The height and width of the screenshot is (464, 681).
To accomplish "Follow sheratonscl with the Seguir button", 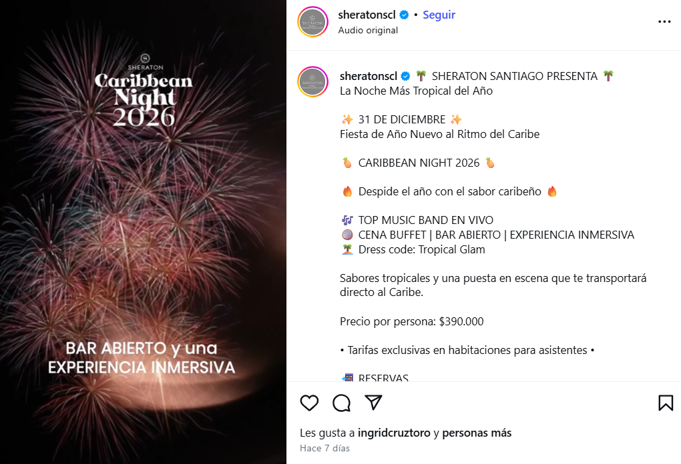I will (x=439, y=15).
